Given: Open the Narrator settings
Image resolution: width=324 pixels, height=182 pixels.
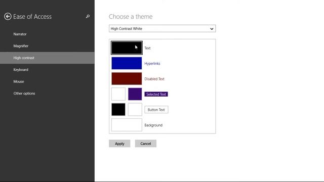Looking at the screenshot, I should 20,34.
